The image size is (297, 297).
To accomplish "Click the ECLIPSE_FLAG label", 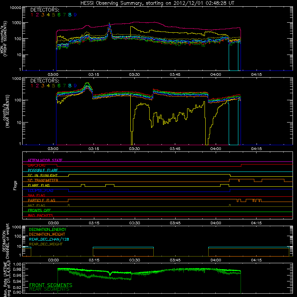I will click(x=40, y=190).
